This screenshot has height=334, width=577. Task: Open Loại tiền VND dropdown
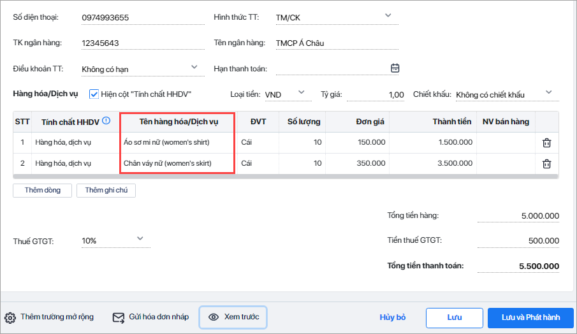(302, 92)
